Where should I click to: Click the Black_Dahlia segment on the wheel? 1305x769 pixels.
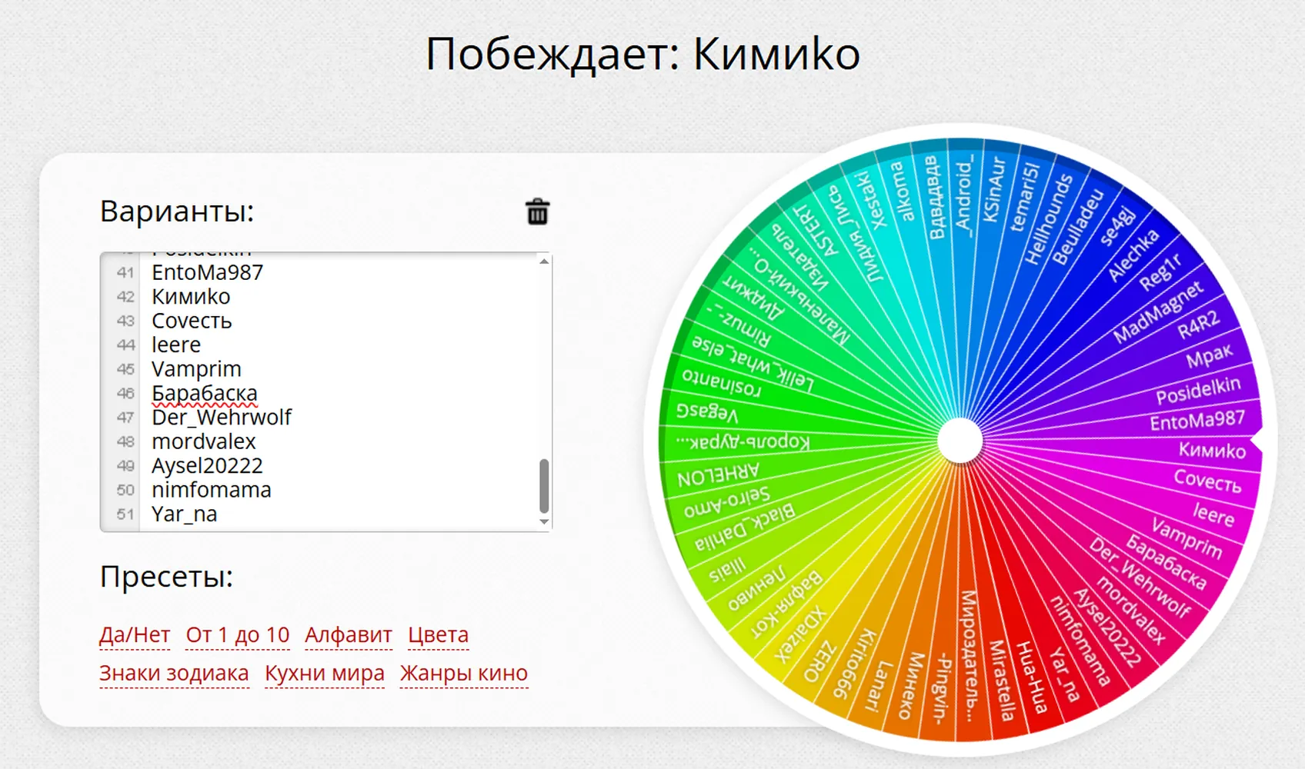pos(744,527)
